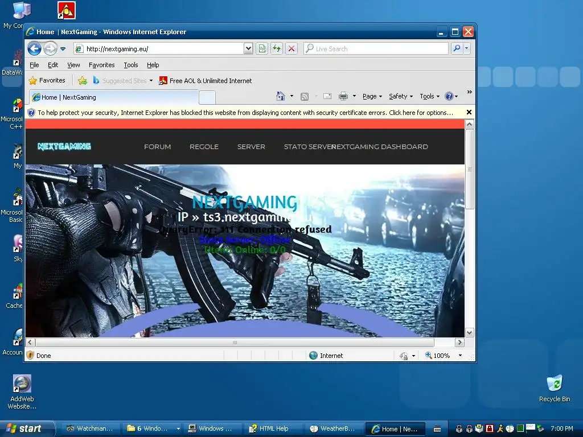Open Free AOL & Unlimited Internet link
The width and height of the screenshot is (583, 437).
pyautogui.click(x=205, y=81)
